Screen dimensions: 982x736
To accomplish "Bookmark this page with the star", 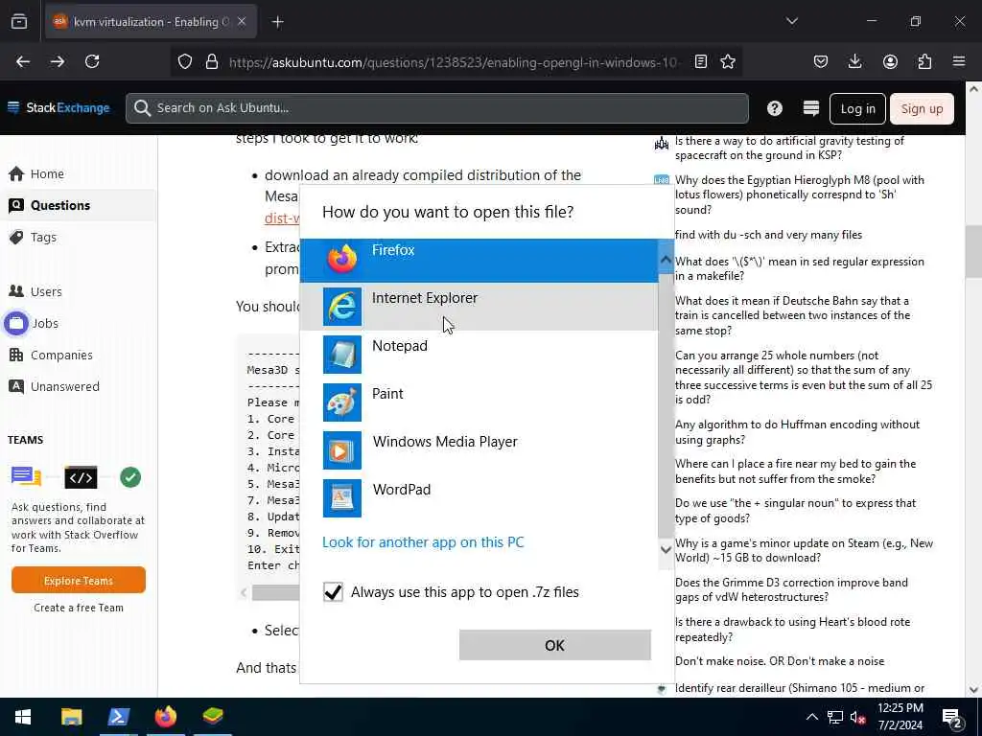I will (728, 61).
